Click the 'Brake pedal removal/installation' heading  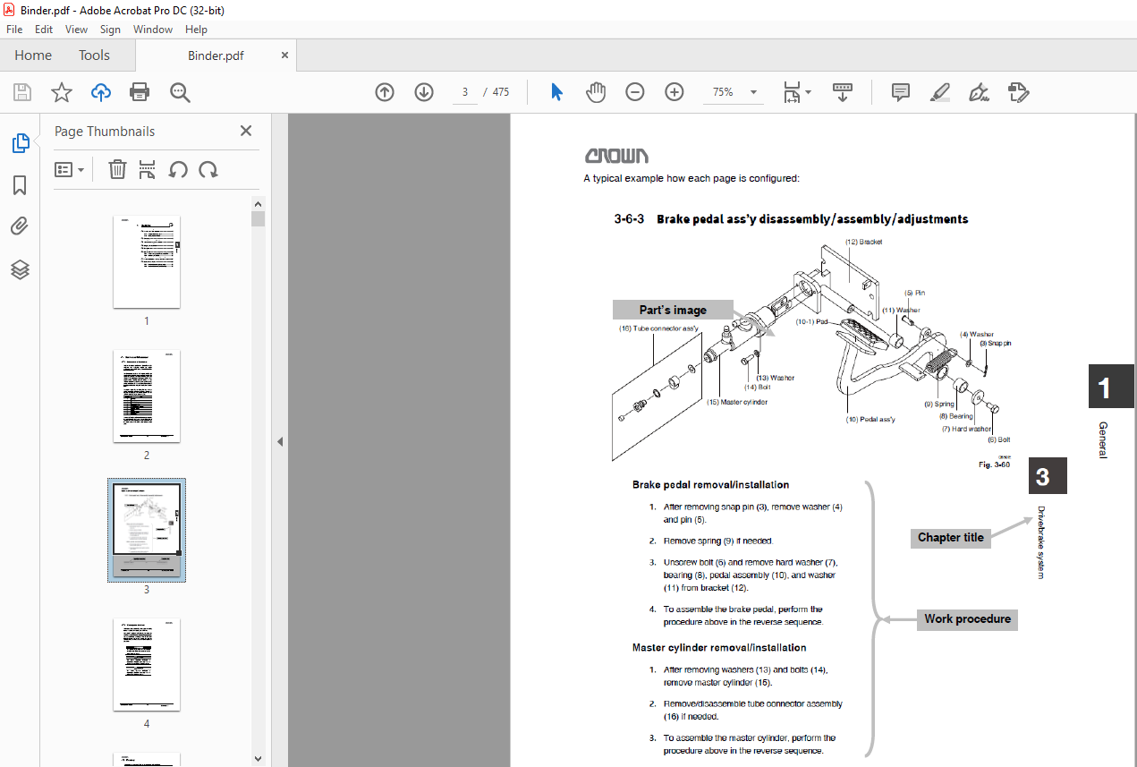click(x=710, y=485)
